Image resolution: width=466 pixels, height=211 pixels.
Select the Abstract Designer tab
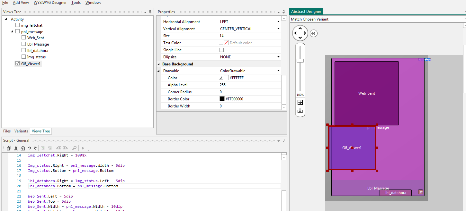[x=306, y=12]
